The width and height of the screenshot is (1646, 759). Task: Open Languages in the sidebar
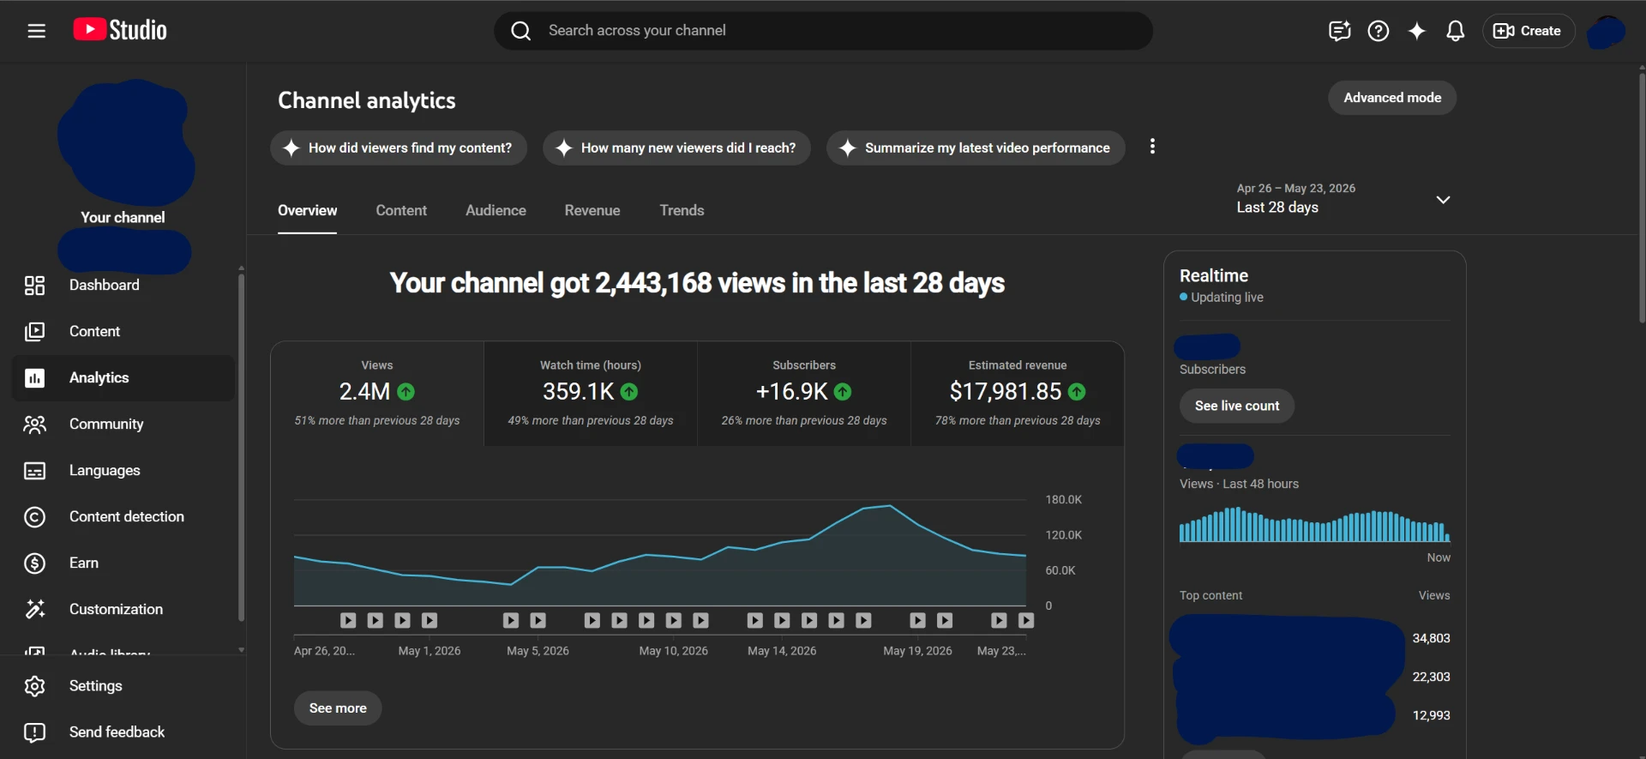123,470
